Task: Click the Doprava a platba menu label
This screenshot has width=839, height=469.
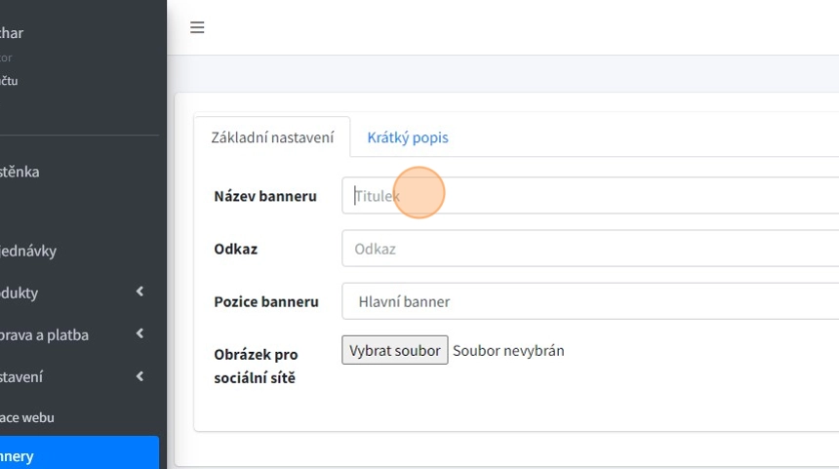Action: [x=44, y=334]
